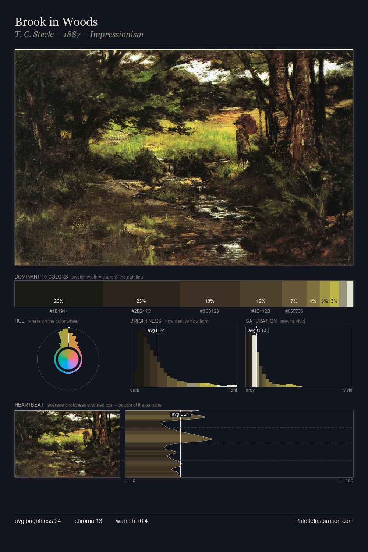Select the off-white last color swatch
This screenshot has height=552, width=368.
pyautogui.click(x=350, y=294)
